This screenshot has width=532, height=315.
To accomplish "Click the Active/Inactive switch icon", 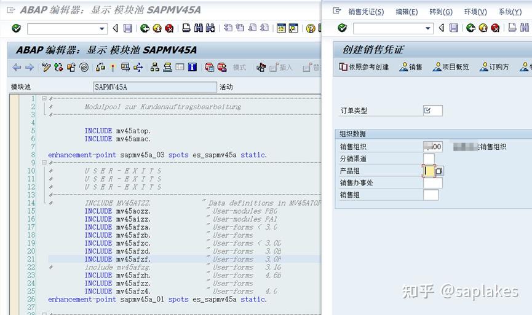I will point(58,68).
